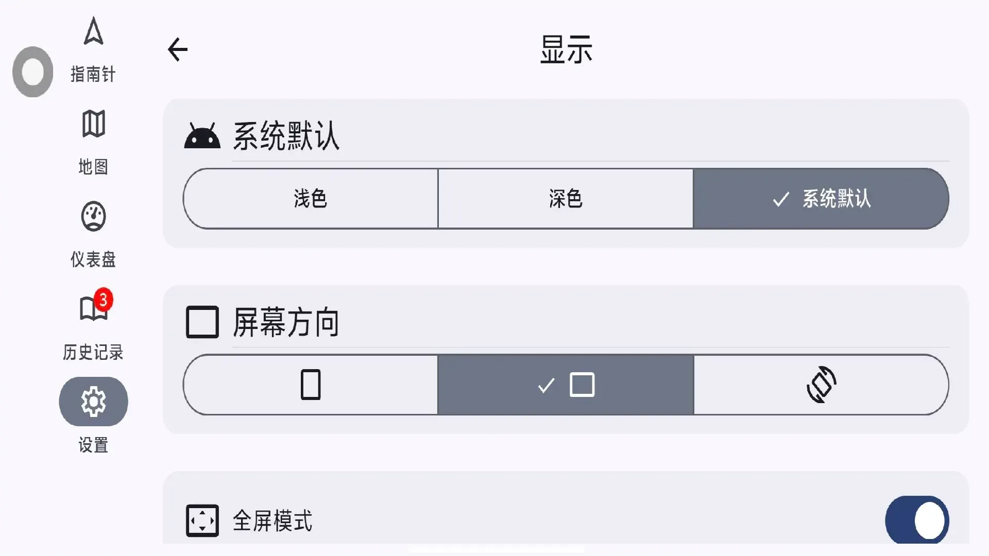989x556 pixels.
Task: Open the 指南针 compass icon
Action: click(x=93, y=32)
